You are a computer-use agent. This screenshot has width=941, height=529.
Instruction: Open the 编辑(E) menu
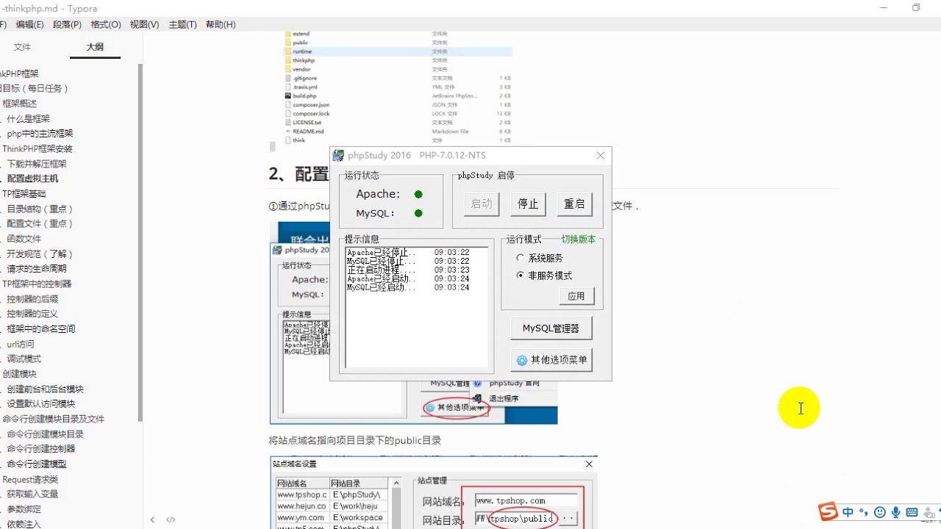click(29, 24)
